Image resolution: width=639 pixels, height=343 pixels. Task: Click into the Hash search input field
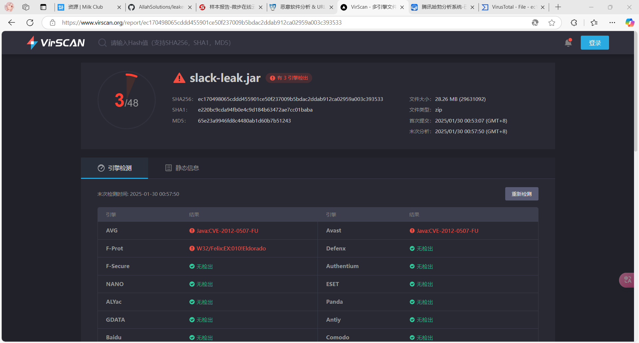point(170,43)
